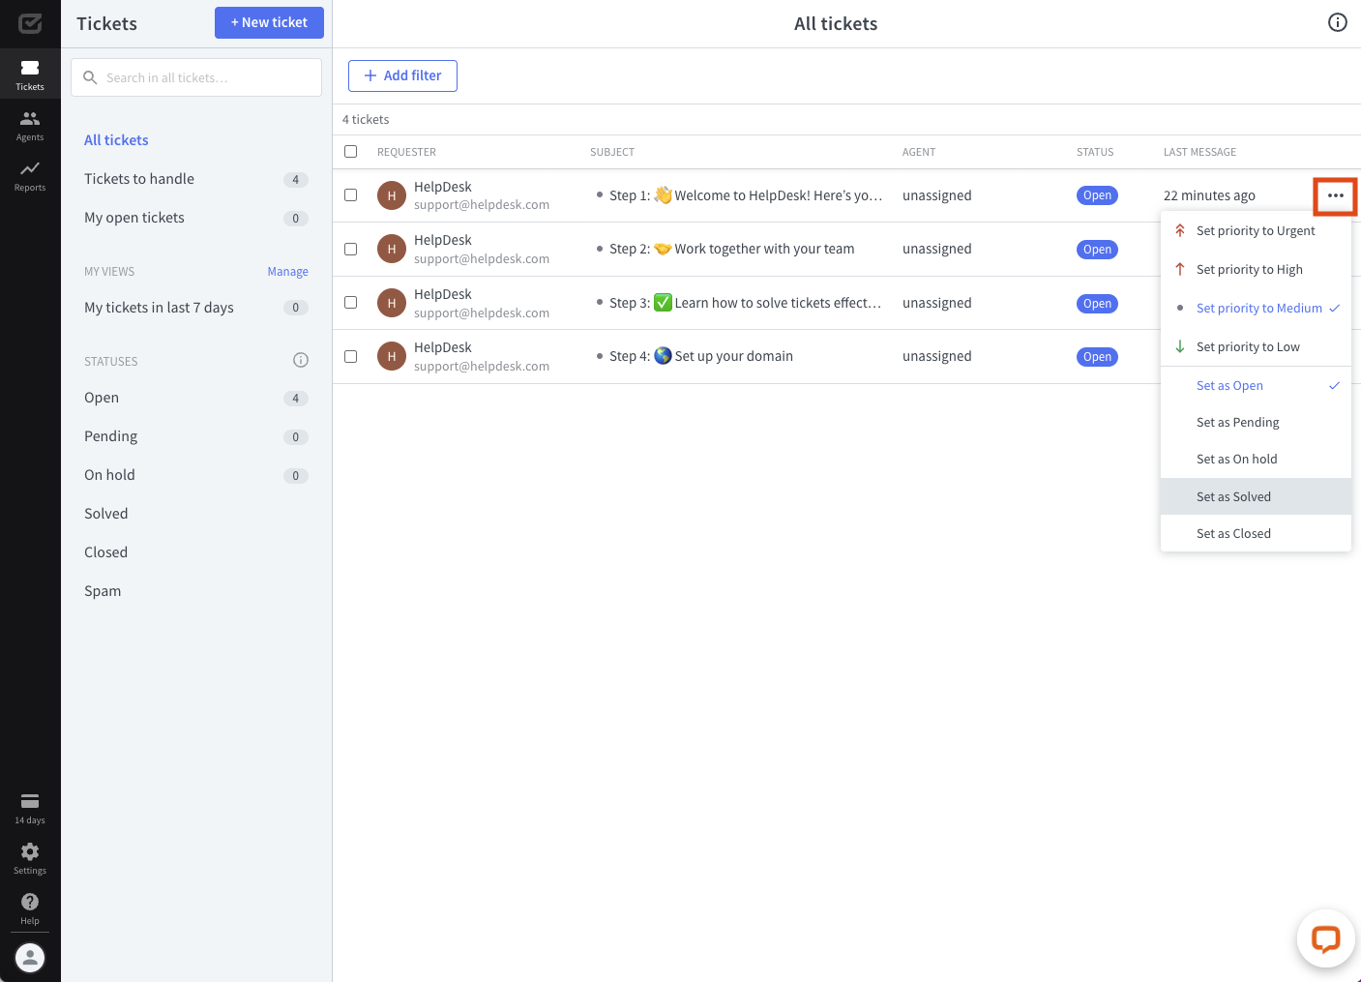Select Set priority to Urgent
Screen dimensions: 1361x982
pos(1255,231)
